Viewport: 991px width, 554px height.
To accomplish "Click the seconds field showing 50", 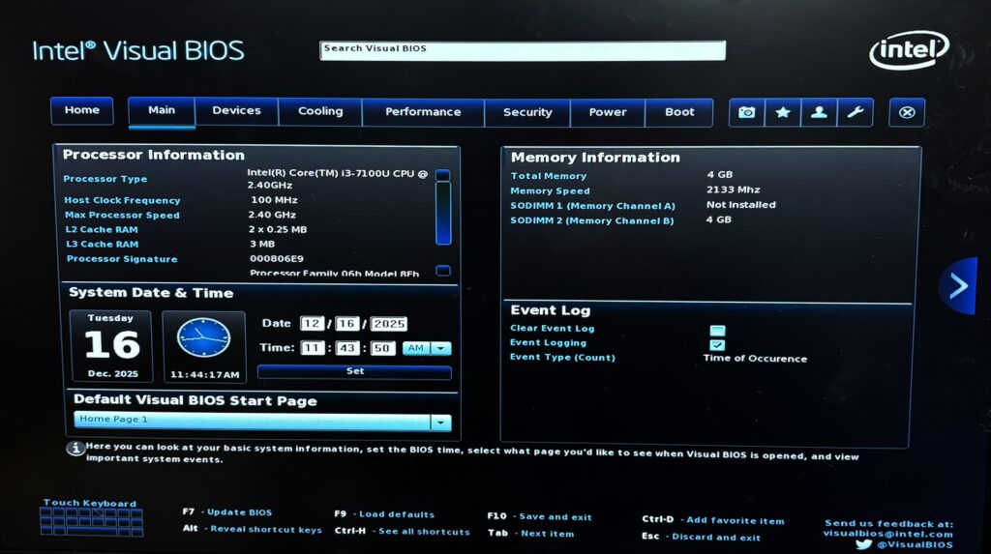I will [x=382, y=348].
